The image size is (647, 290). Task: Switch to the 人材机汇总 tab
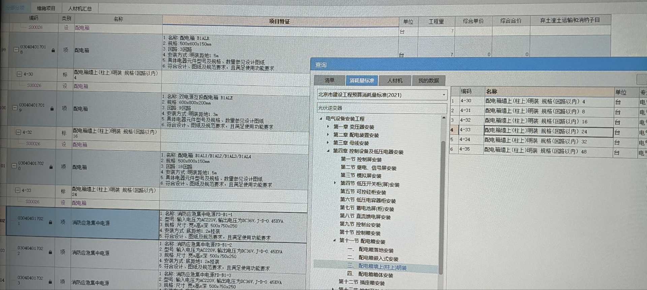[x=80, y=8]
